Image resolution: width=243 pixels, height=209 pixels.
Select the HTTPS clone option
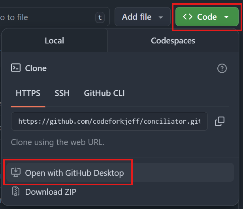pos(28,93)
